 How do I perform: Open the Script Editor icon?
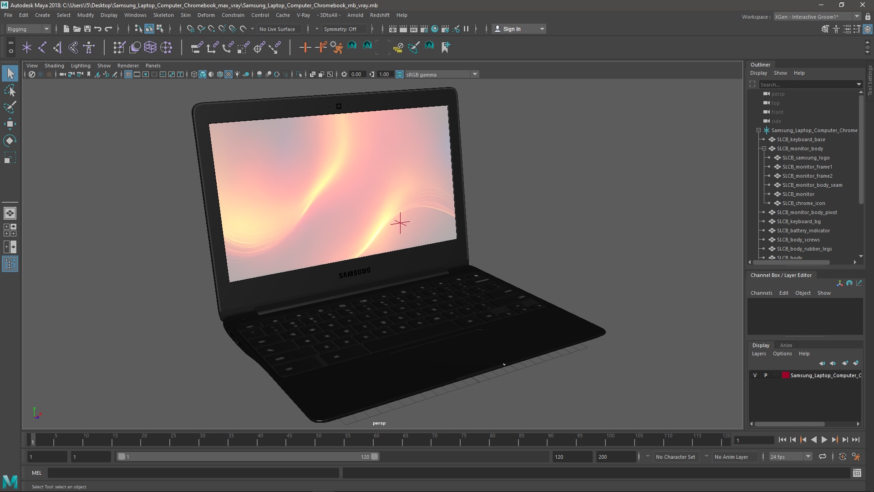click(857, 473)
